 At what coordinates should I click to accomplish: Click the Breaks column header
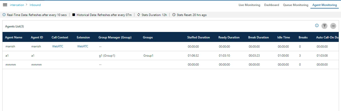pyautogui.click(x=303, y=37)
